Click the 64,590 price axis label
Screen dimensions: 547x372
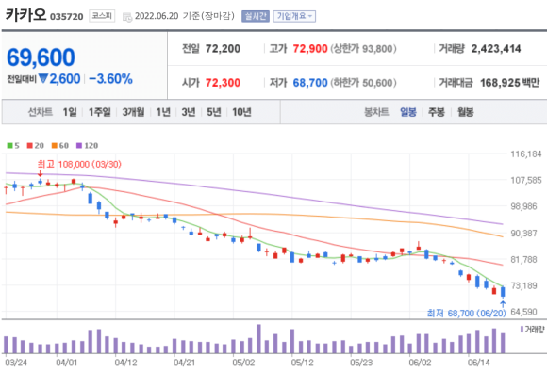click(523, 312)
